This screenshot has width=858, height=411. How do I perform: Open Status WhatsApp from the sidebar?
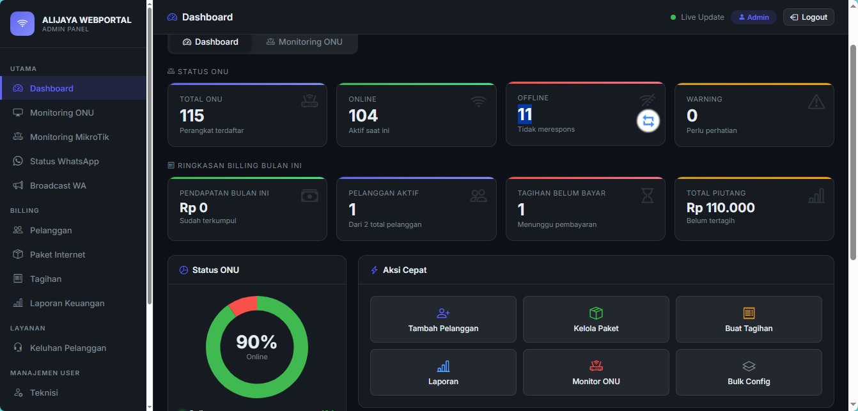pyautogui.click(x=64, y=161)
